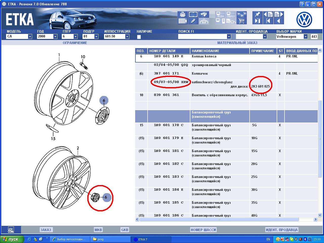Click the EN language indicator in taskbar
Image resolution: width=324 pixels, height=243 pixels.
[x=268, y=239]
